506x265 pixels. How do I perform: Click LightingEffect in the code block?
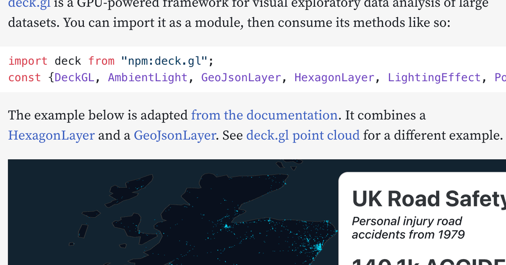[434, 78]
